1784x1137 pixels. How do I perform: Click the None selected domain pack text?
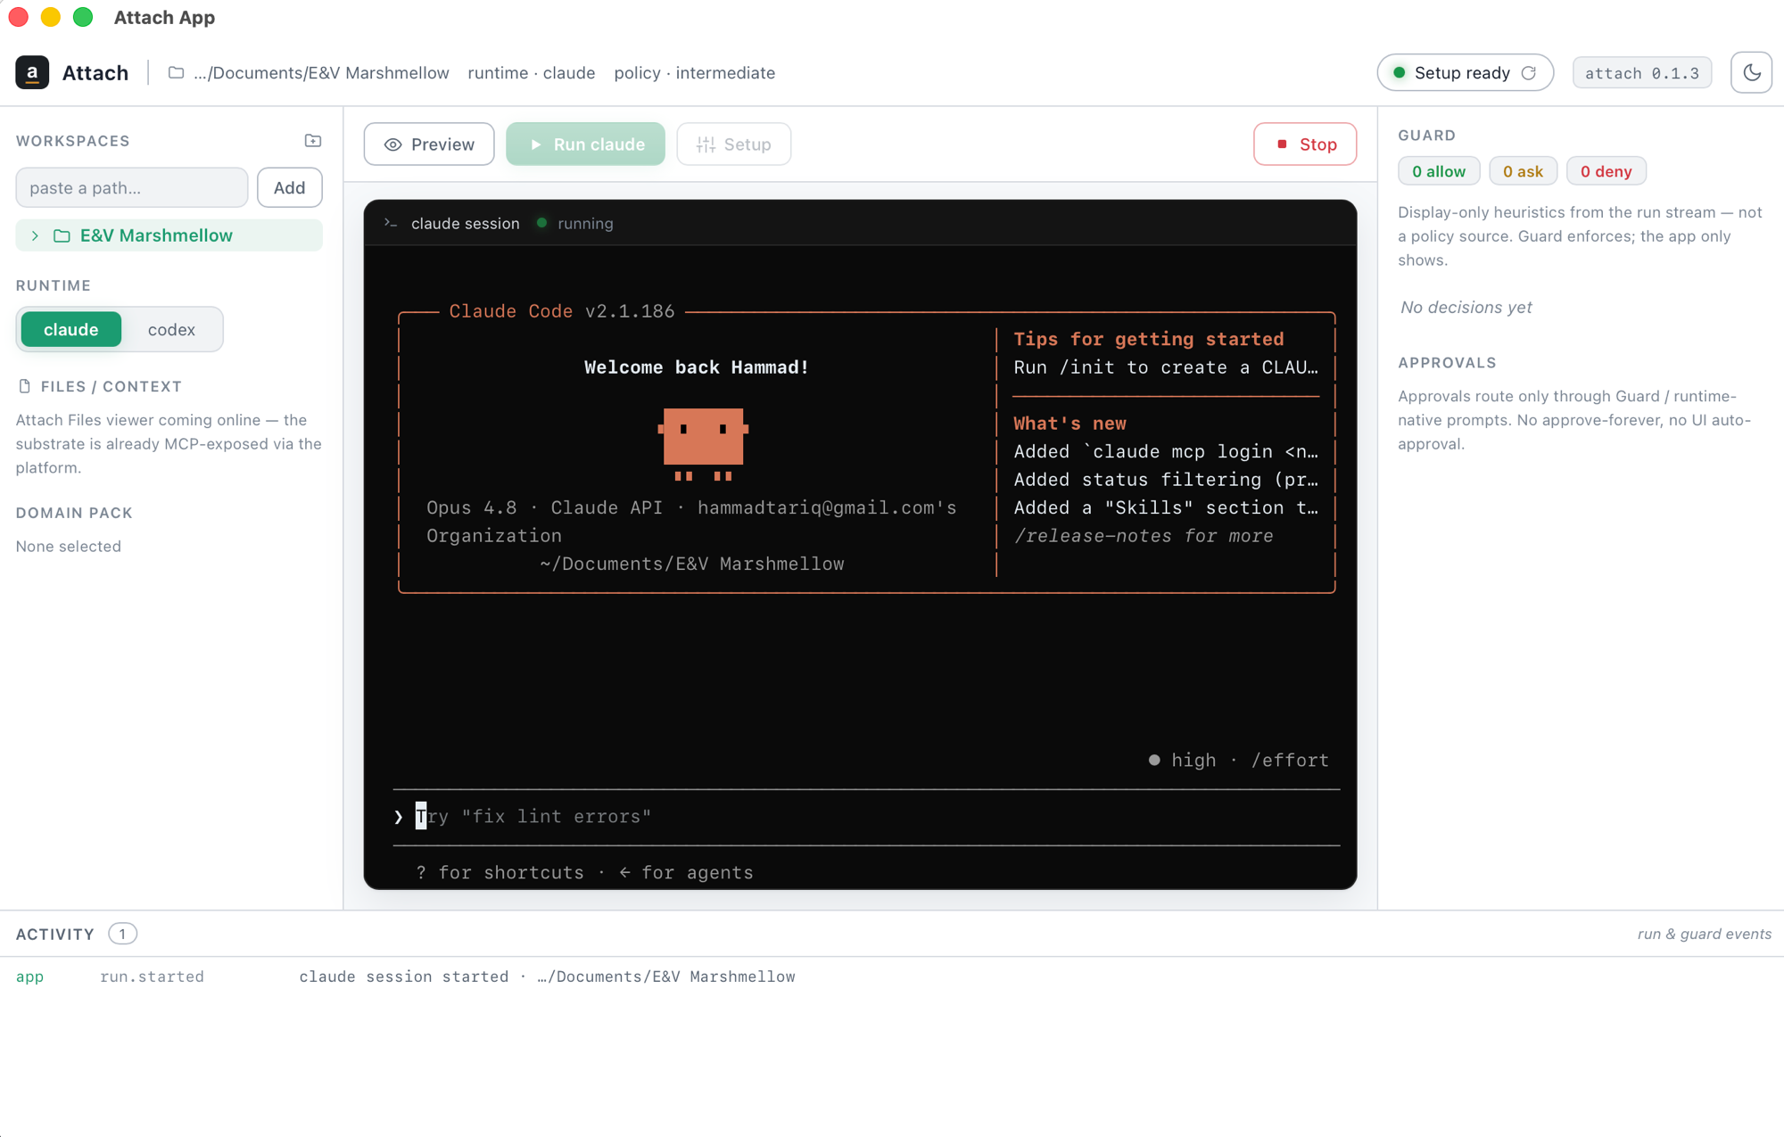point(69,546)
